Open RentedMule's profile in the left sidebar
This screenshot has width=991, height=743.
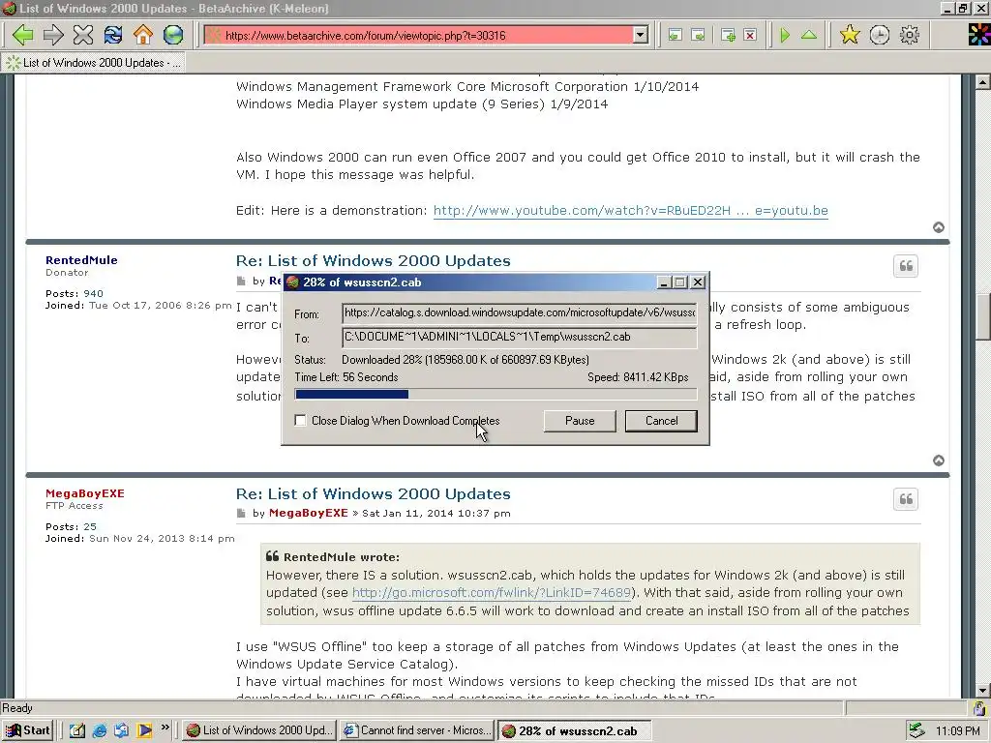pos(81,259)
